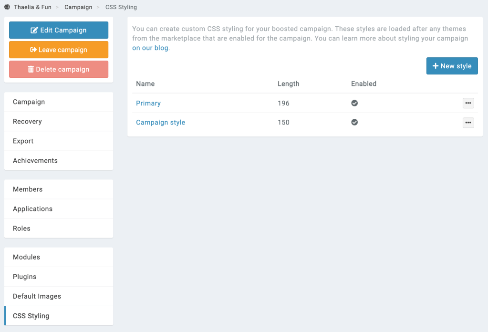Click the plus icon on New style
This screenshot has width=488, height=332.
click(x=436, y=66)
